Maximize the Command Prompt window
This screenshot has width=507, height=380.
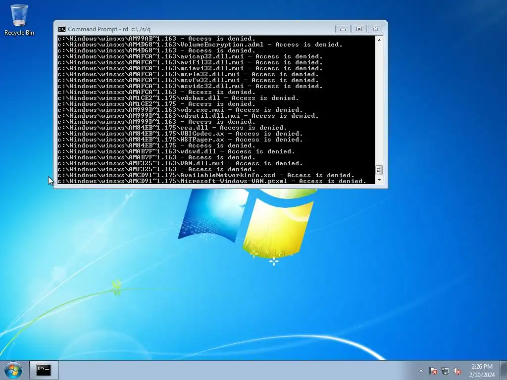359,29
